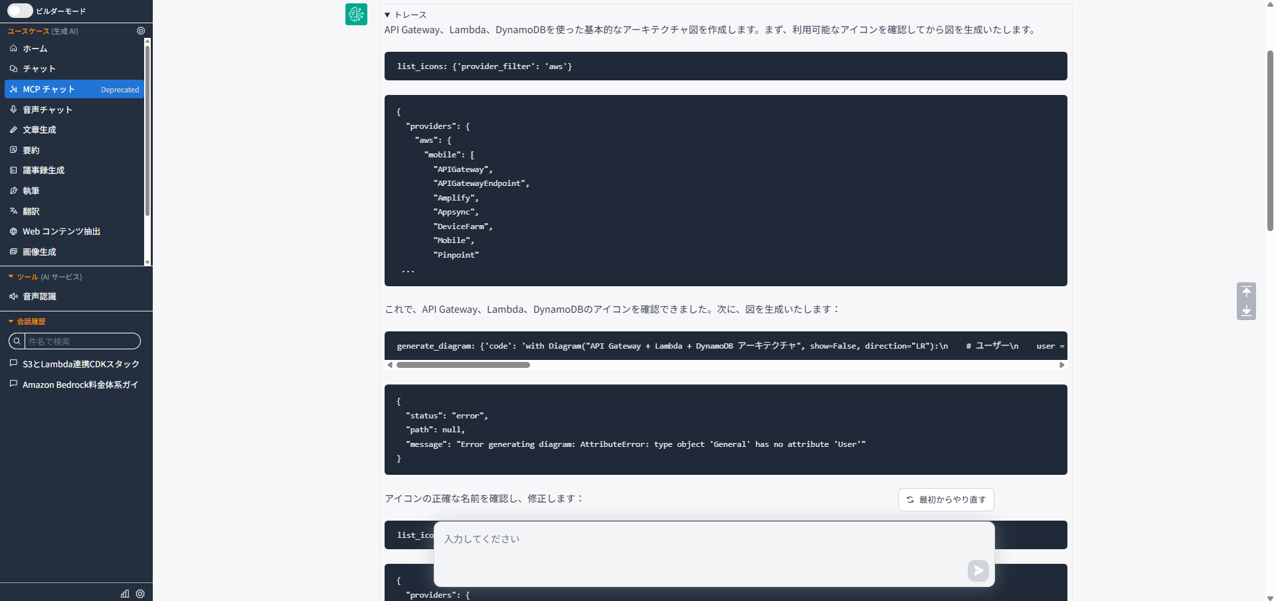
Task: Open conversation S3とLambda連携CDKスタック
Action: [75, 364]
